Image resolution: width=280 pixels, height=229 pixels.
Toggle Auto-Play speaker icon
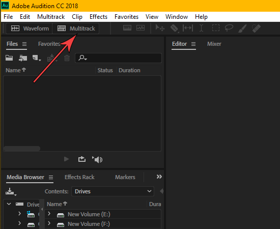(x=97, y=160)
